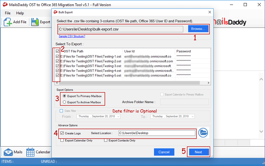Click the Bulk Export dialog title icon

(x=56, y=12)
